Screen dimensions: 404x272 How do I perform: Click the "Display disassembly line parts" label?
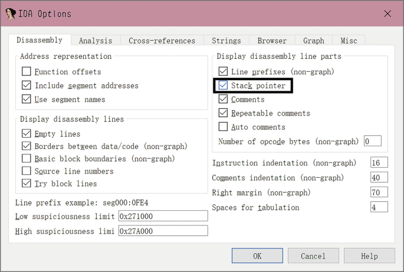279,57
